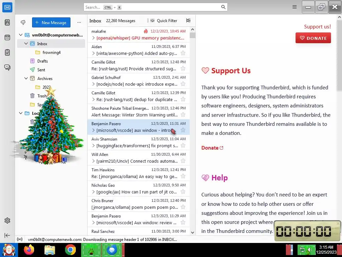Open the Mail space icon
This screenshot has height=257, width=342.
pyautogui.click(x=7, y=7)
